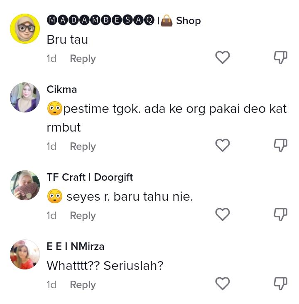
Task: Like the "Bru tau" comment
Action: coord(223,57)
